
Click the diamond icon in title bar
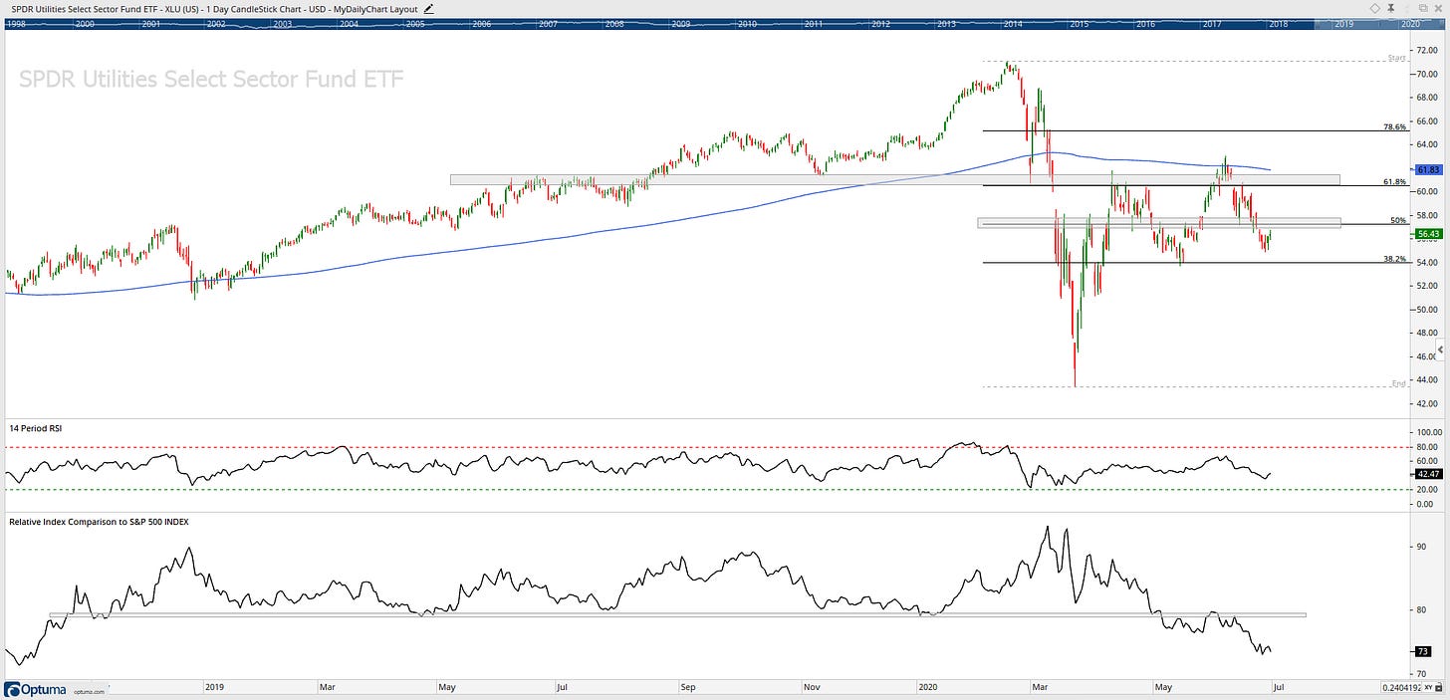1375,8
